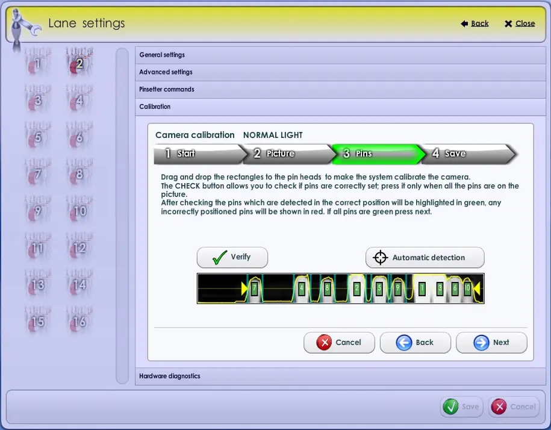Open lane 9 pin icon
The image size is (551, 430).
[x=37, y=210]
